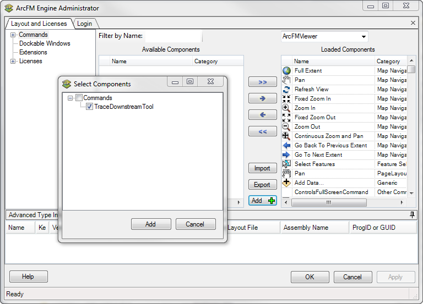
Task: Close the Select Components dialog
Action: [x=210, y=81]
